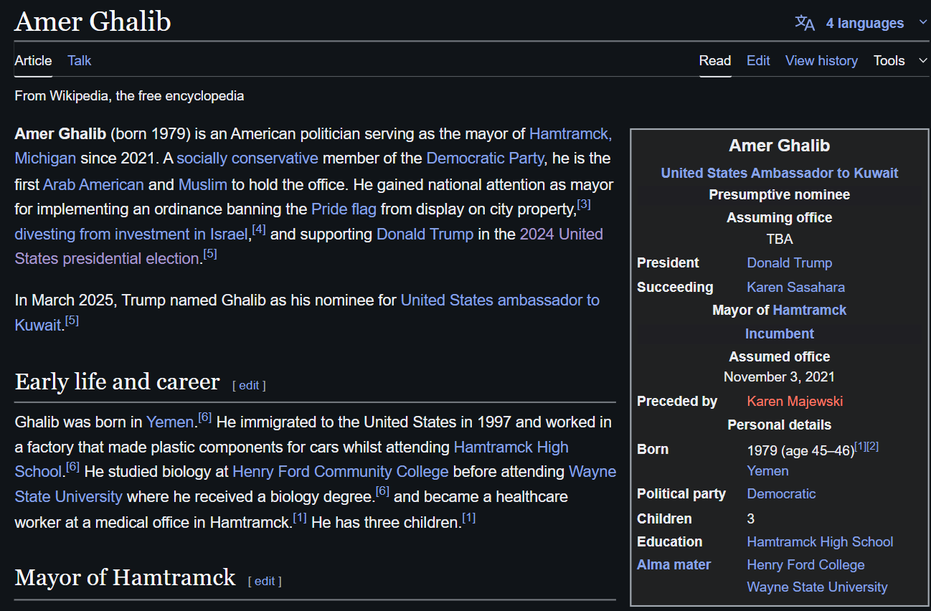931x611 pixels.
Task: Click Donald Trump in infobox President row
Action: [x=790, y=262]
